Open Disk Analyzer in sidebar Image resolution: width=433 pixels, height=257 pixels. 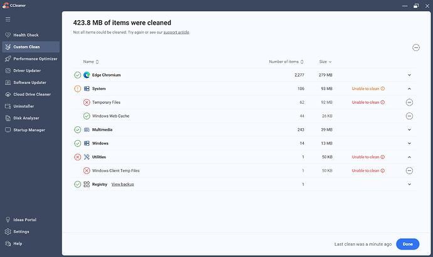tap(28, 118)
